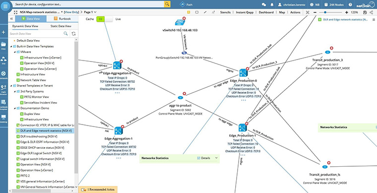Open the Dashboard menu
The height and width of the screenshot is (193, 377).
[266, 12]
